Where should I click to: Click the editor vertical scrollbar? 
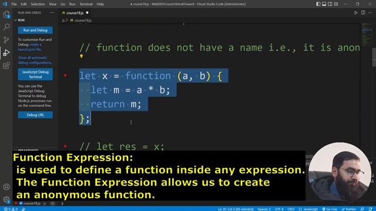click(374, 57)
